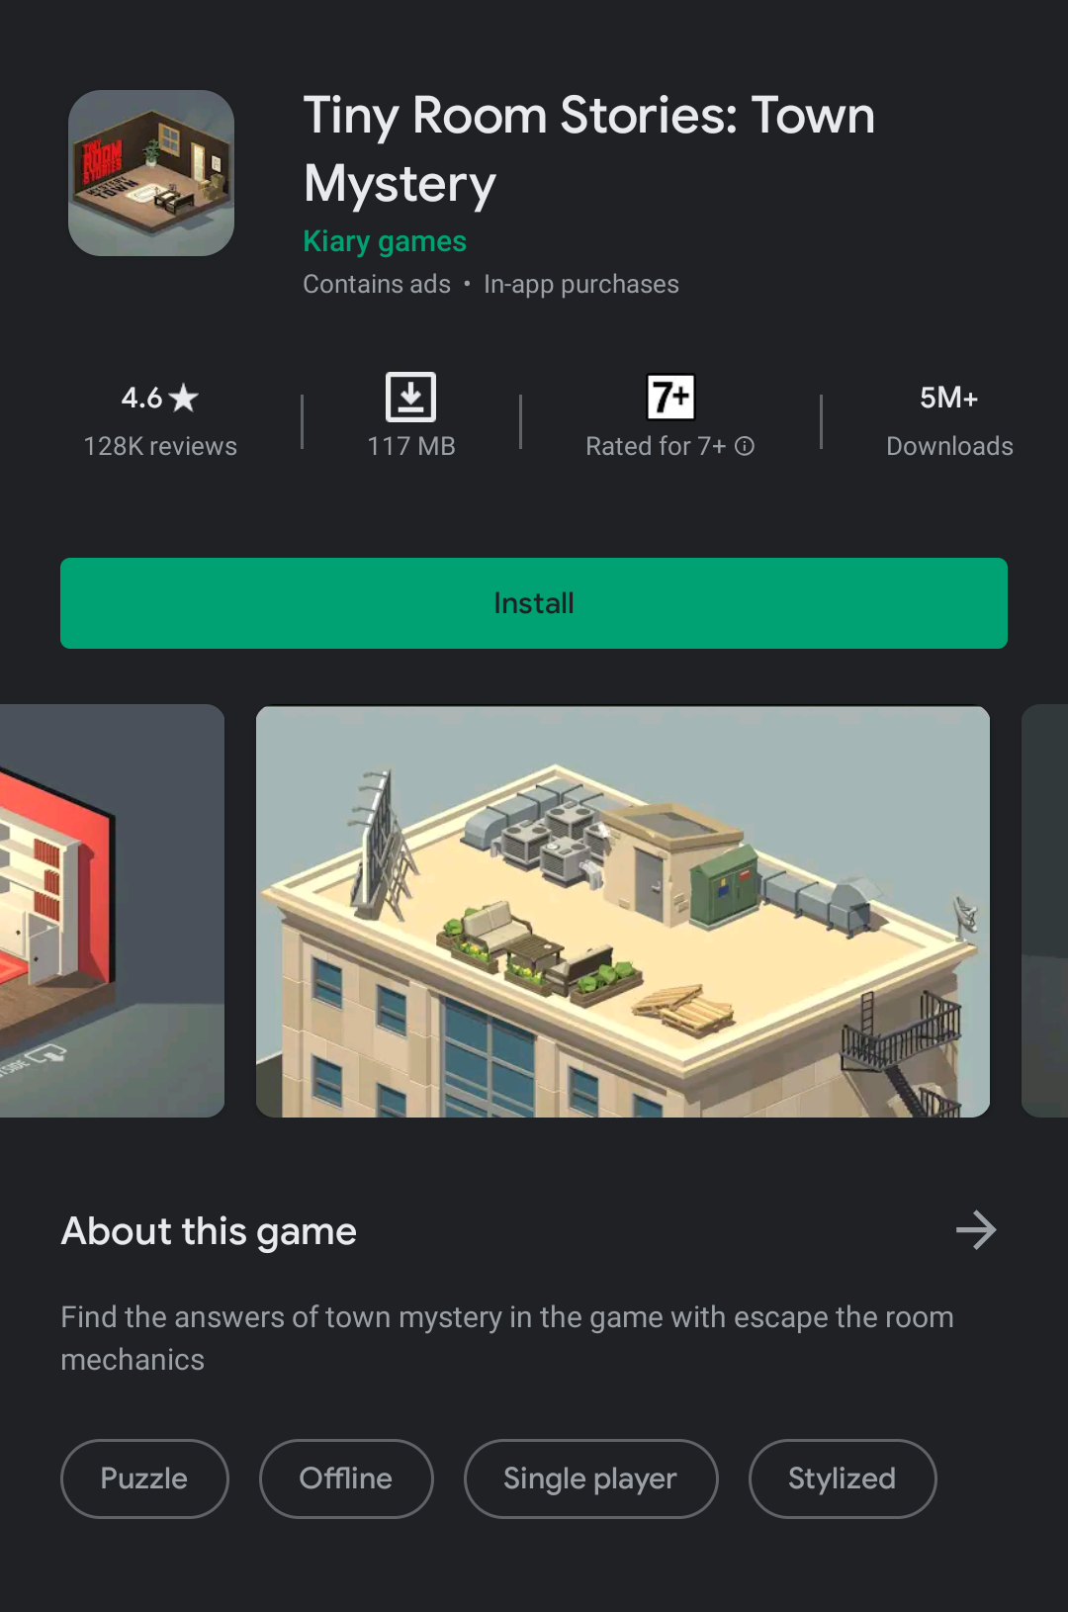The image size is (1068, 1612).
Task: Open the rooftop building screenshot
Action: coord(623,911)
